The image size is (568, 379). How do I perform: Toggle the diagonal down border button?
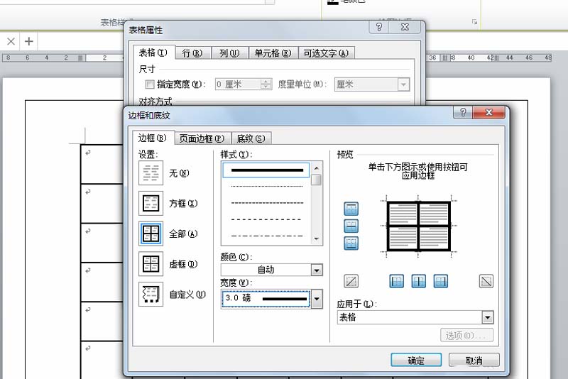pyautogui.click(x=486, y=281)
